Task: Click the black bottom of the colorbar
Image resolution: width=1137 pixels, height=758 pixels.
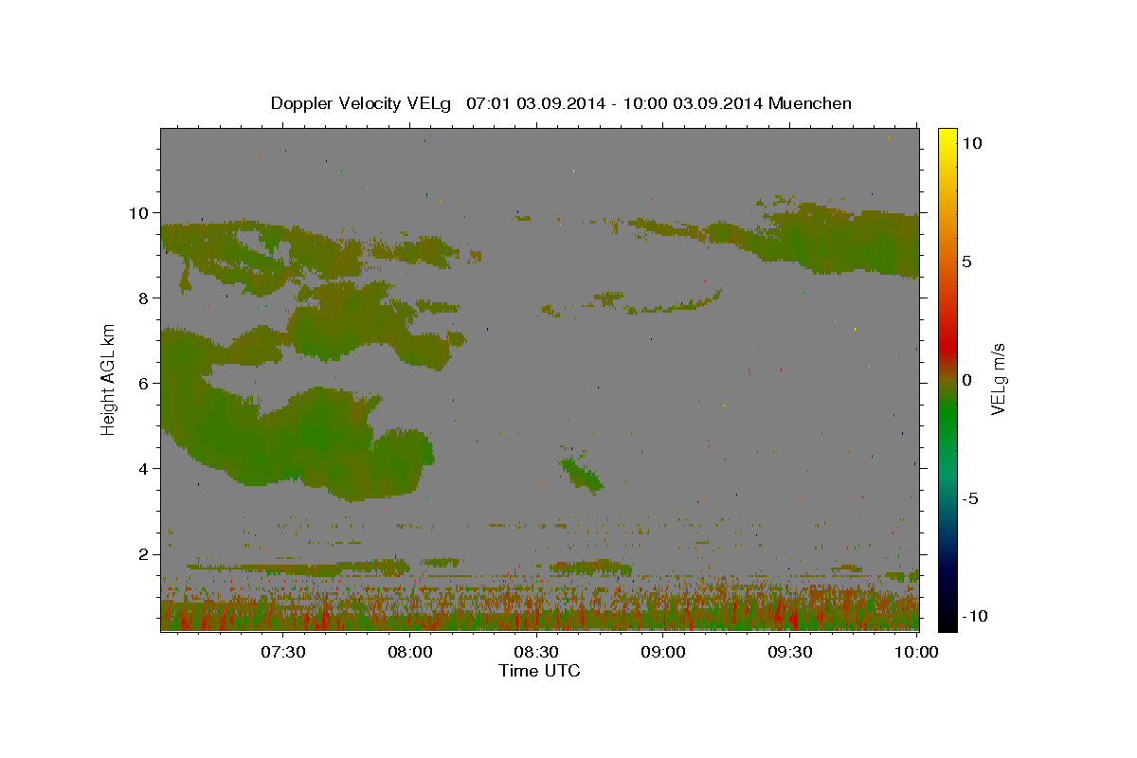Action: point(947,621)
